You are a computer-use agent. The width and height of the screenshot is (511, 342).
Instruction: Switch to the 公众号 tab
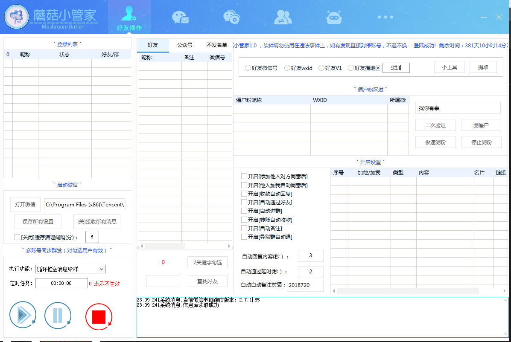point(185,45)
